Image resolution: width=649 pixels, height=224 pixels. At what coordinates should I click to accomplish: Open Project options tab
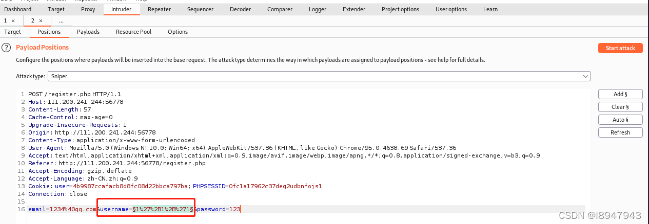click(x=400, y=9)
